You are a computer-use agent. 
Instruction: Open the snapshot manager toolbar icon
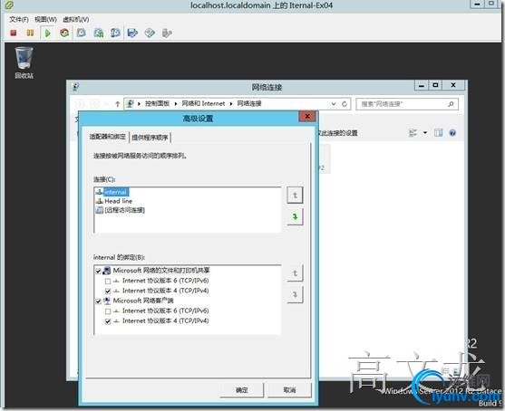pyautogui.click(x=115, y=33)
